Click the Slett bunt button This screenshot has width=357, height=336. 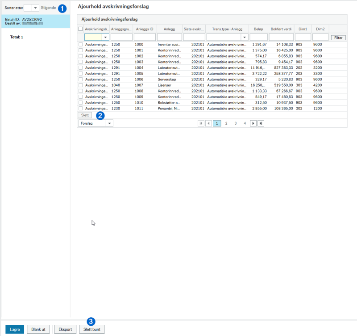click(92, 329)
